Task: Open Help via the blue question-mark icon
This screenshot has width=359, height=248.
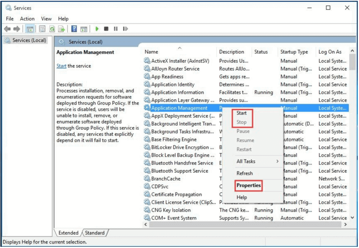Action: (x=74, y=29)
